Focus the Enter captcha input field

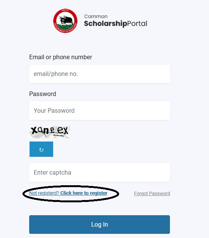click(x=99, y=173)
